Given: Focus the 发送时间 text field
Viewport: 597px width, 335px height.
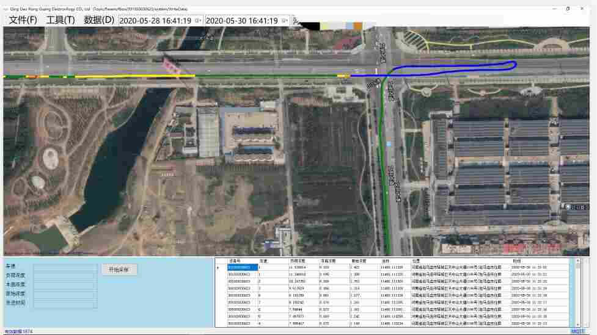Looking at the screenshot, I should pyautogui.click(x=65, y=303).
